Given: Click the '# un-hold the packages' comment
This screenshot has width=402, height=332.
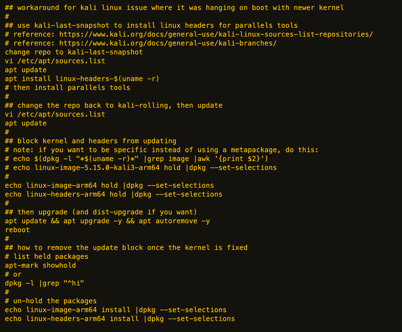Looking at the screenshot, I should (x=51, y=301).
